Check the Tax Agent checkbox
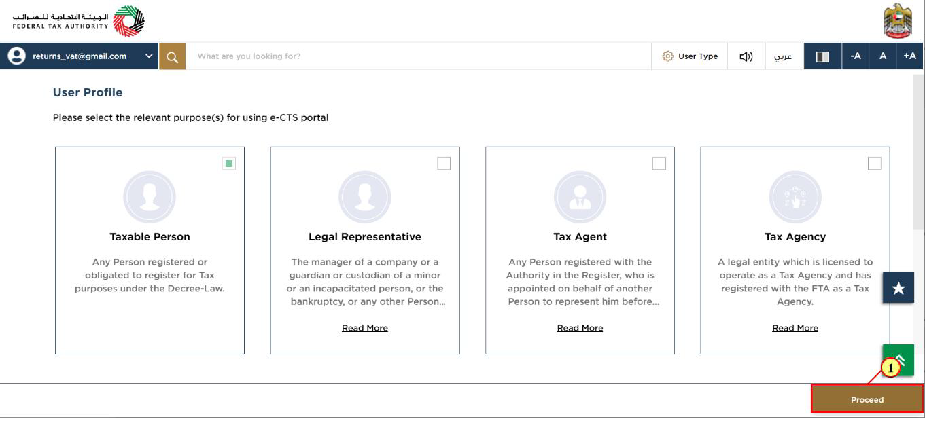 point(659,163)
